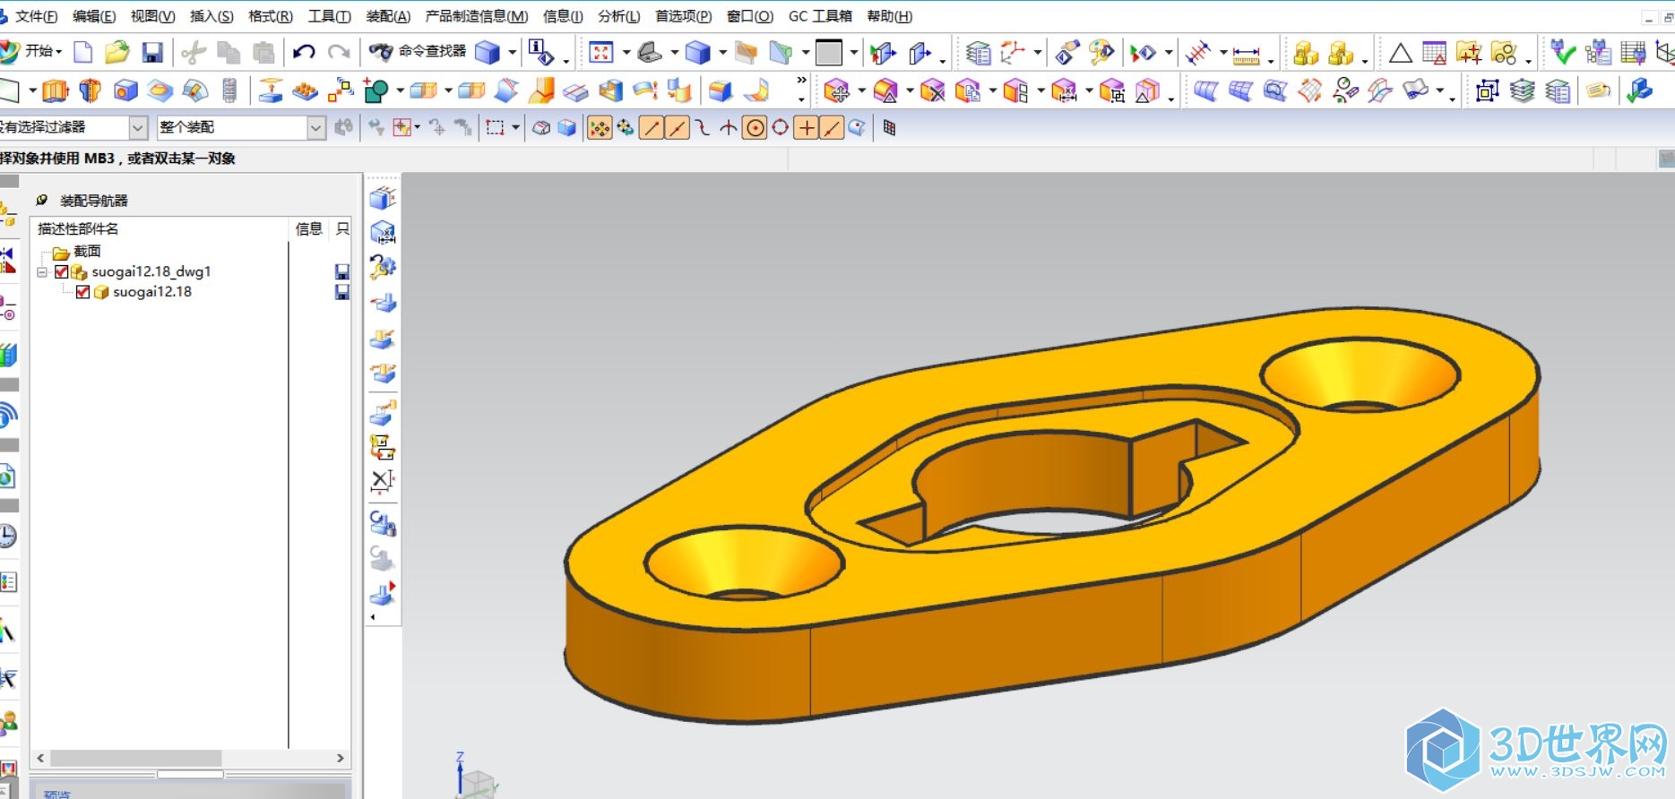Undo the last action
The image size is (1675, 799).
pos(304,53)
